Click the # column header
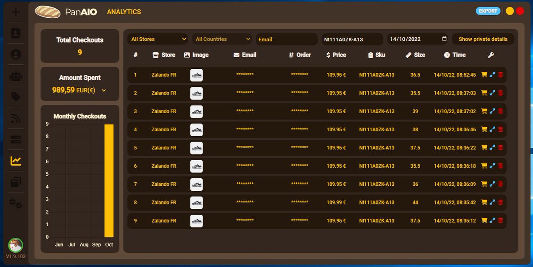The height and width of the screenshot is (267, 533). [x=135, y=55]
